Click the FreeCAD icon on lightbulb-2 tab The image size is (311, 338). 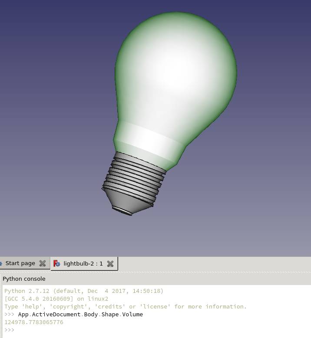[57, 263]
